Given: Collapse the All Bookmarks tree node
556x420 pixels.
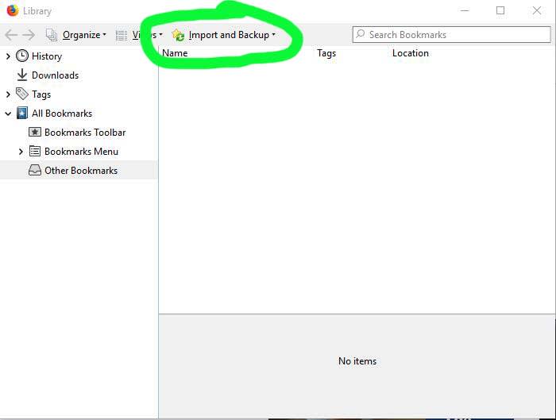Looking at the screenshot, I should (9, 114).
